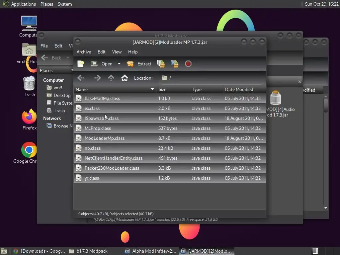Open the View menu in archive manager

coord(117,52)
